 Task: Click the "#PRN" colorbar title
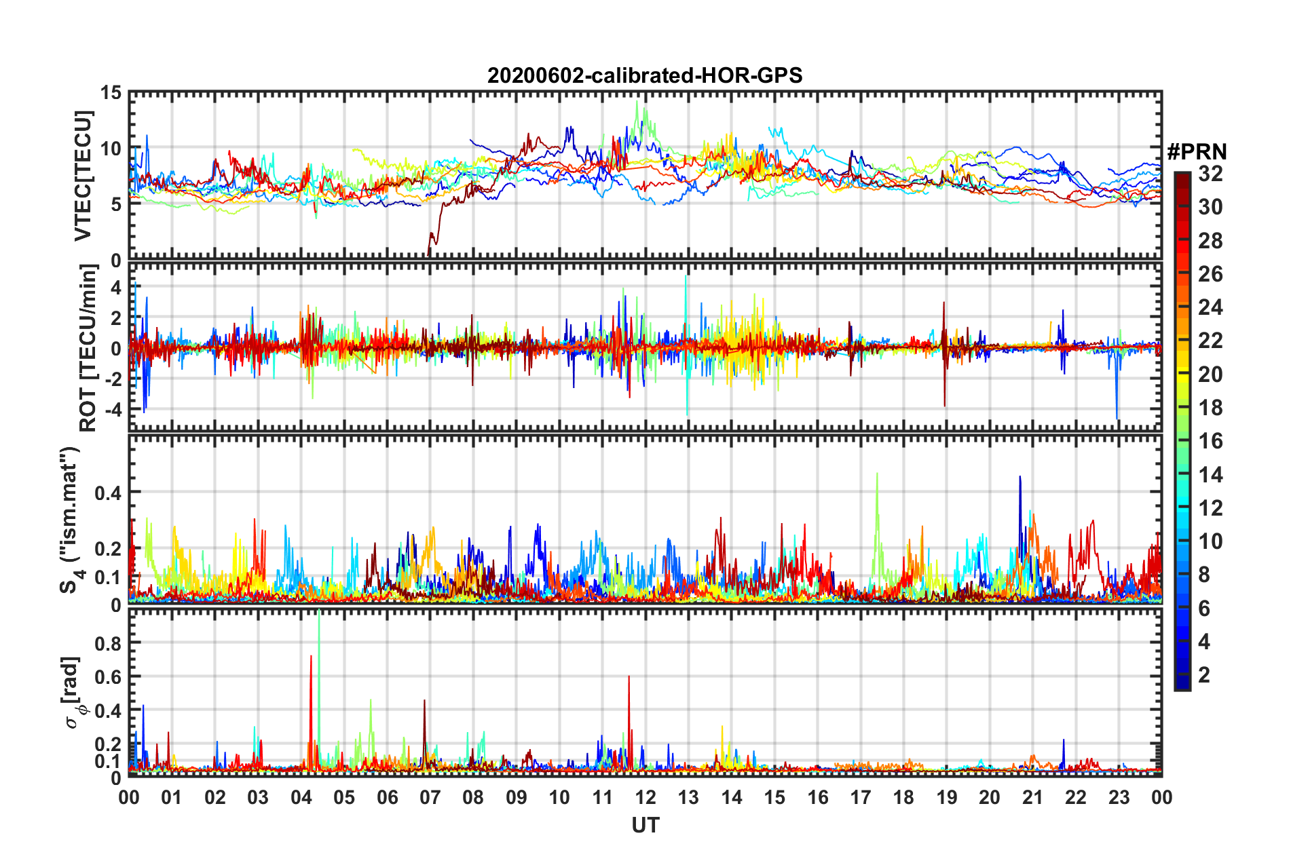[x=1197, y=152]
